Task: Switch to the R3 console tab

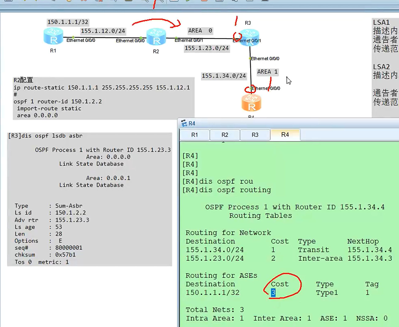Action: [x=255, y=134]
